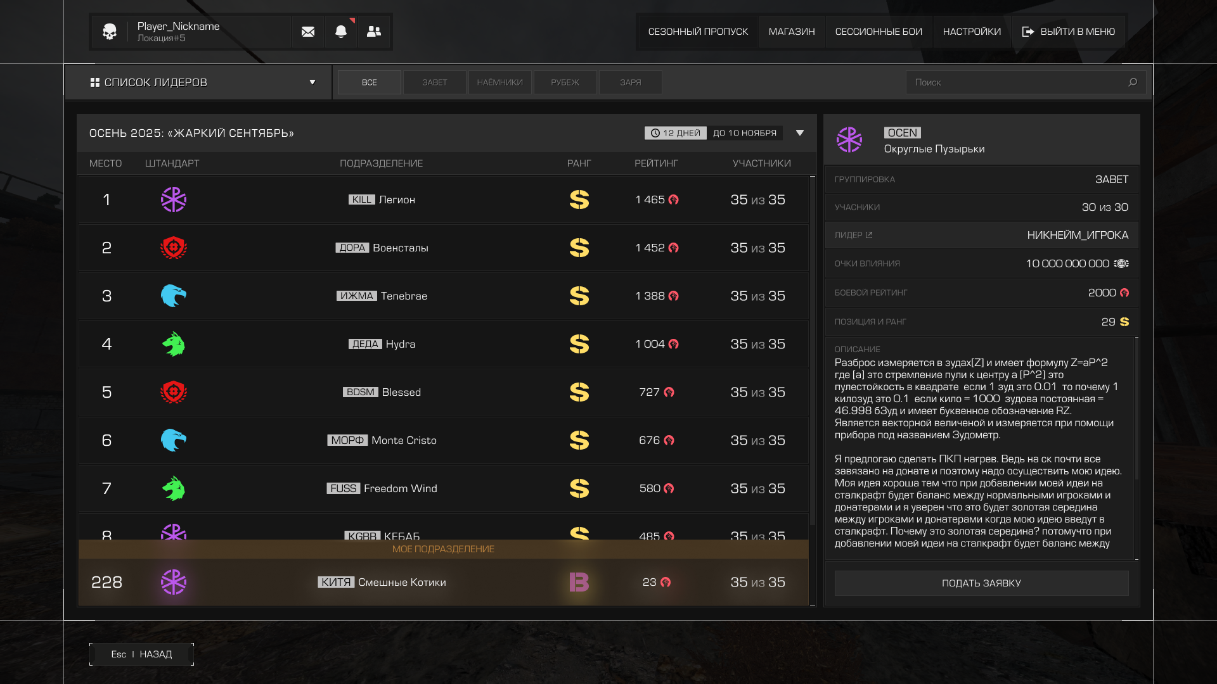Open the mail envelope icon
Viewport: 1217px width, 684px height.
point(308,32)
